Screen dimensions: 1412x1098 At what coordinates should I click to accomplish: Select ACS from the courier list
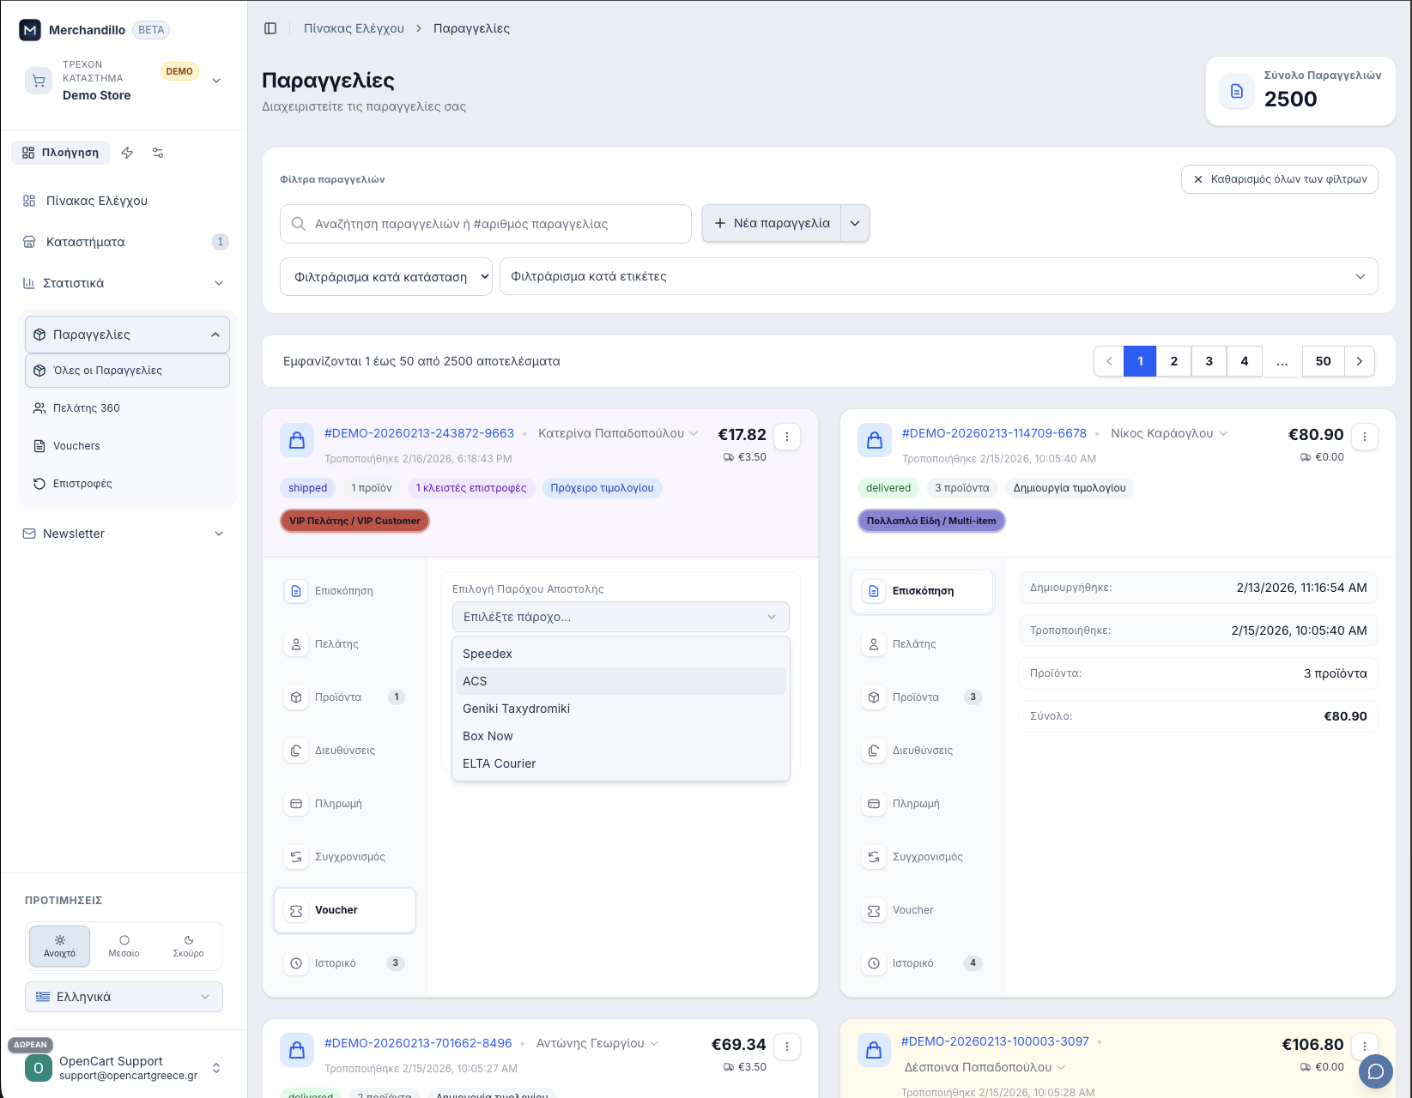click(x=621, y=681)
